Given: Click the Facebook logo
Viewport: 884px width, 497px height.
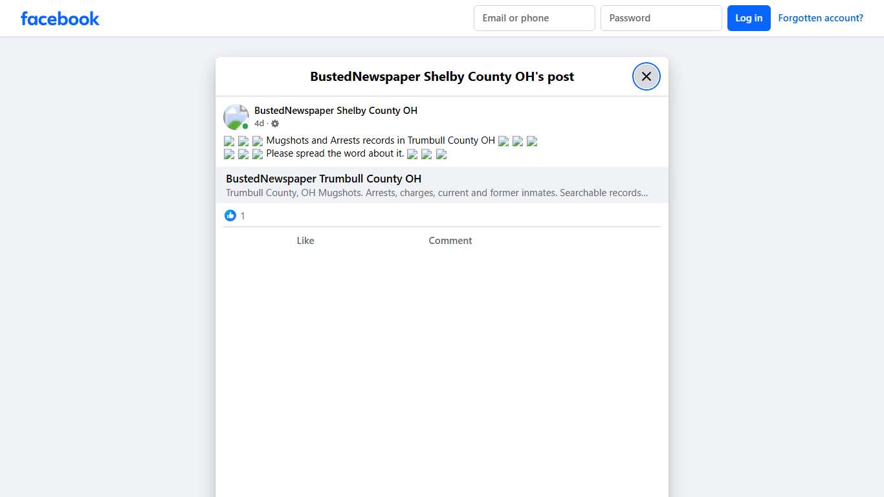Looking at the screenshot, I should pos(60,18).
